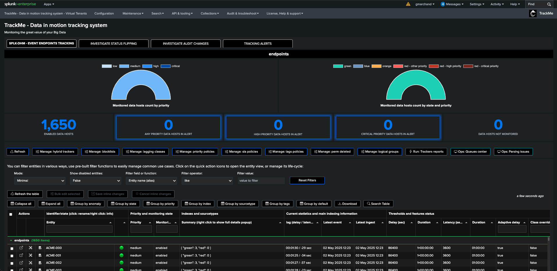Click green status dot for ACME-001

tap(122, 255)
